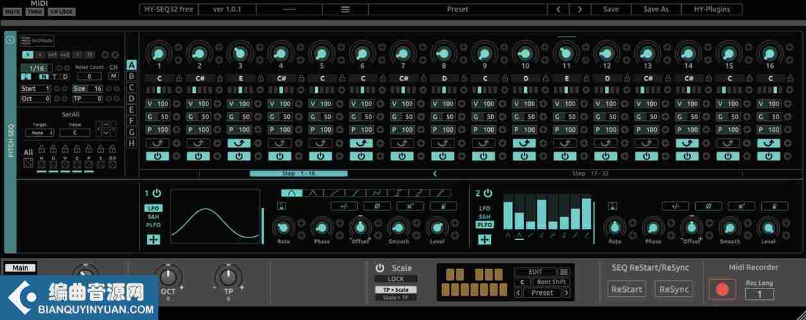This screenshot has width=806, height=320.
Task: Toggle step 3 tie arrow button
Action: point(239,143)
